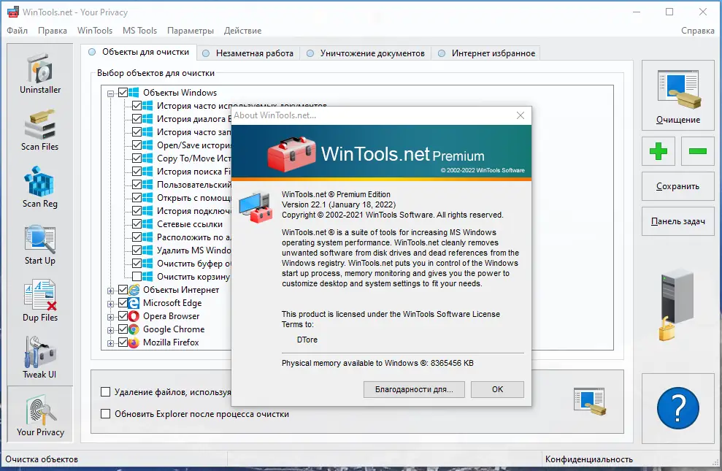The width and height of the screenshot is (722, 471).
Task: Click the WinTools.net title bar app icon
Action: pos(13,12)
